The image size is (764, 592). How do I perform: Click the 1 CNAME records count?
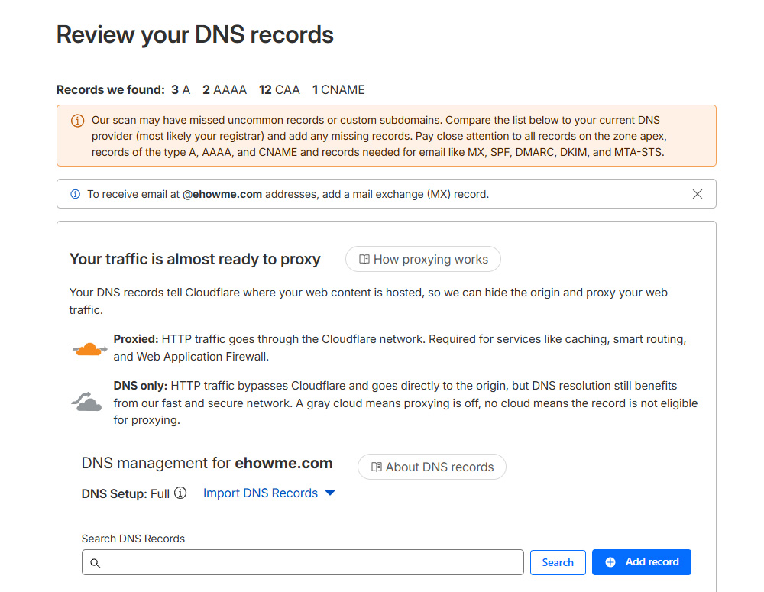point(338,89)
